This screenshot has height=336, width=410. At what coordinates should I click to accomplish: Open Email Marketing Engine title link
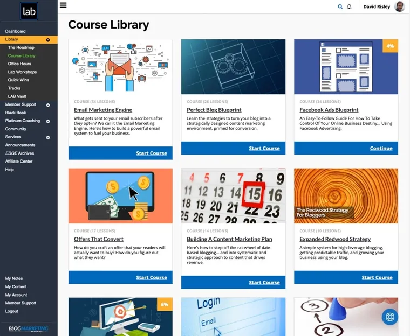(103, 110)
